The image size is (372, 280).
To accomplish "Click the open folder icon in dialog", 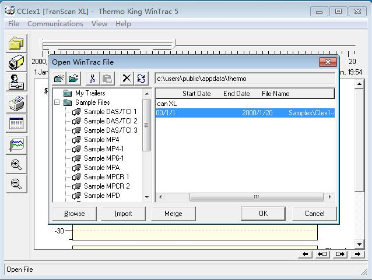I will [73, 79].
